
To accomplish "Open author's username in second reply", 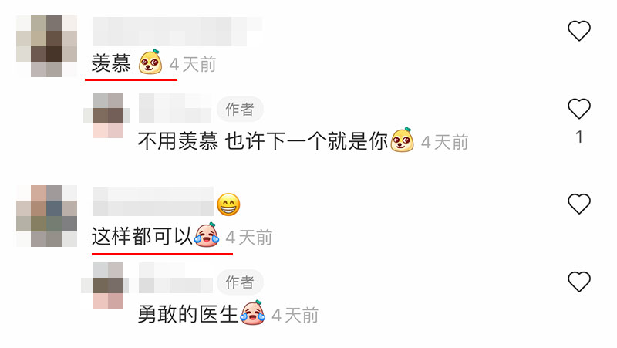I will 175,278.
